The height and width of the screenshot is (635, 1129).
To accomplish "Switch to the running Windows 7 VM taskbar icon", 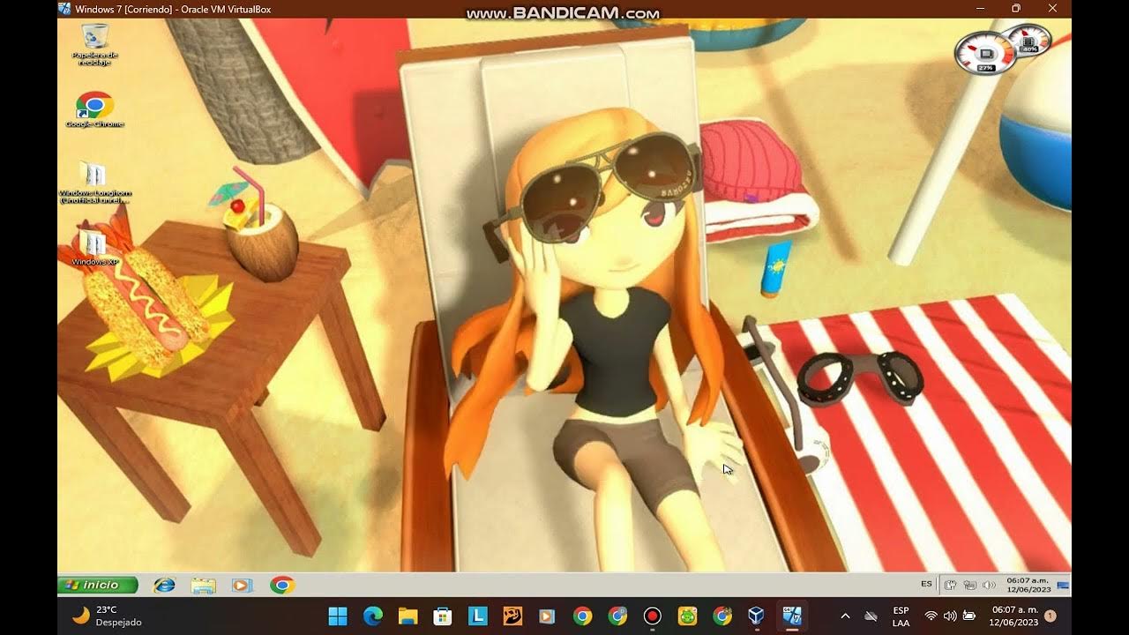I will tap(791, 616).
